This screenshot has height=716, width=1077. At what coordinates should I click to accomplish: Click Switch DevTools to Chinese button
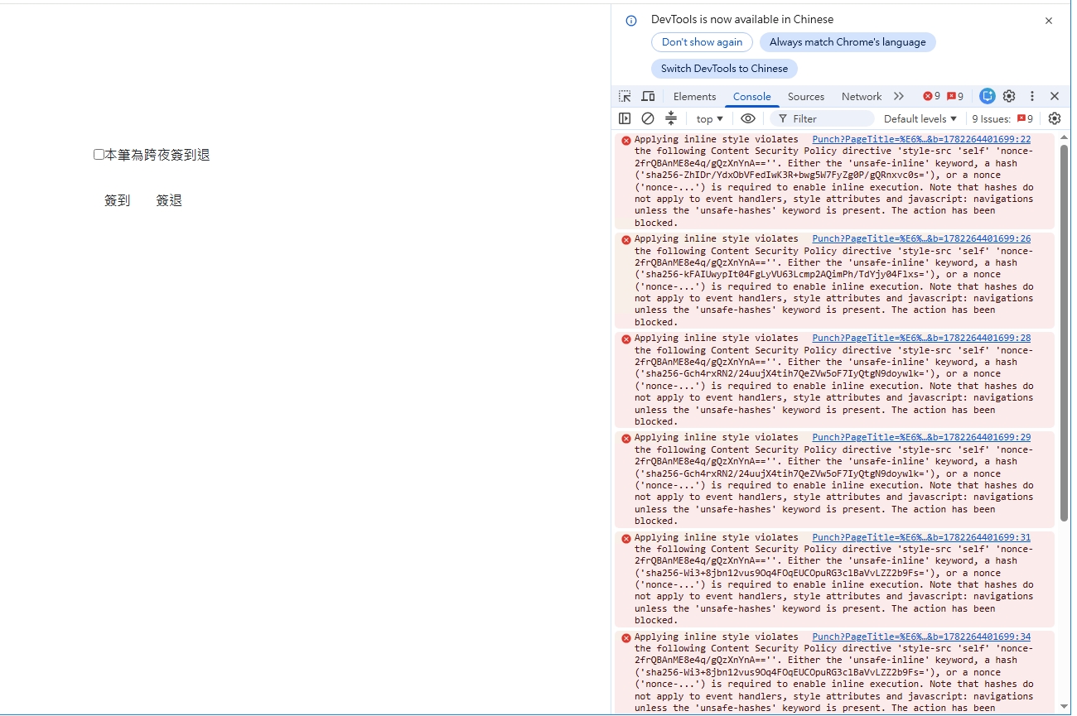pyautogui.click(x=724, y=69)
